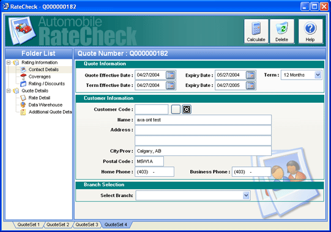Click the 05/27/2004 Expiry Date field
The image size is (331, 232).
click(x=230, y=75)
